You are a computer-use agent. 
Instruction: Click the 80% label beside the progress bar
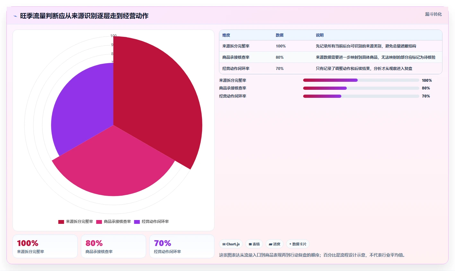426,88
